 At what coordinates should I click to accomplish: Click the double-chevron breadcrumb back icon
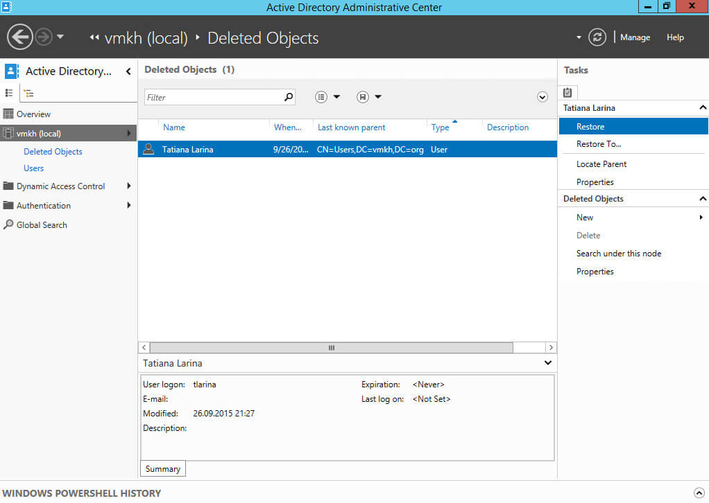pyautogui.click(x=94, y=37)
